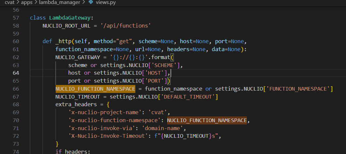The image size is (346, 154).
Task: Click line number 73 in the gutter
Action: point(16,144)
